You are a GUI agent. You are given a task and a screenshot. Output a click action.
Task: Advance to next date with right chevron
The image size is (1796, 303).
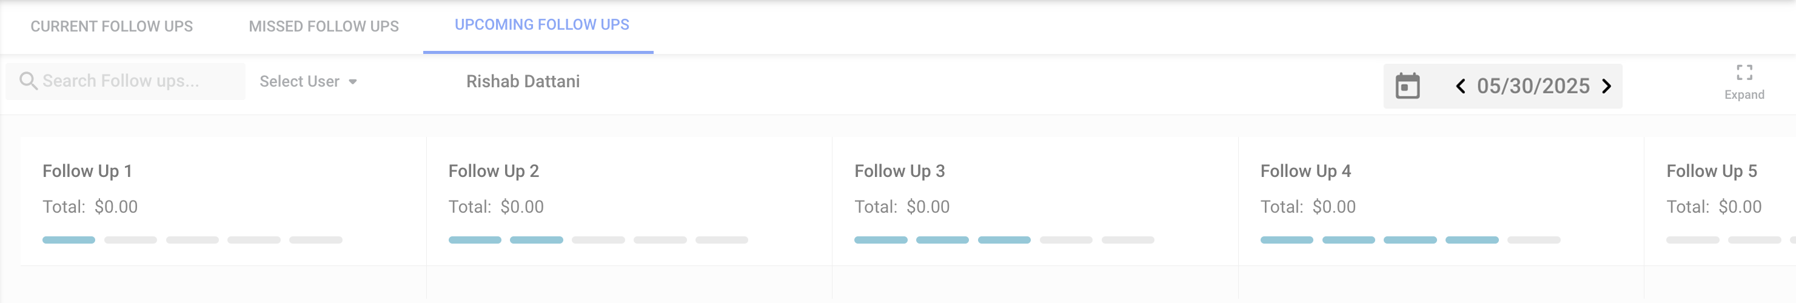(x=1606, y=87)
